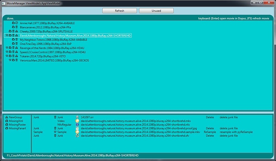The width and height of the screenshot is (276, 161).
Task: Click the warning triangle icon on Cheeky.2000 row
Action: click(16, 31)
